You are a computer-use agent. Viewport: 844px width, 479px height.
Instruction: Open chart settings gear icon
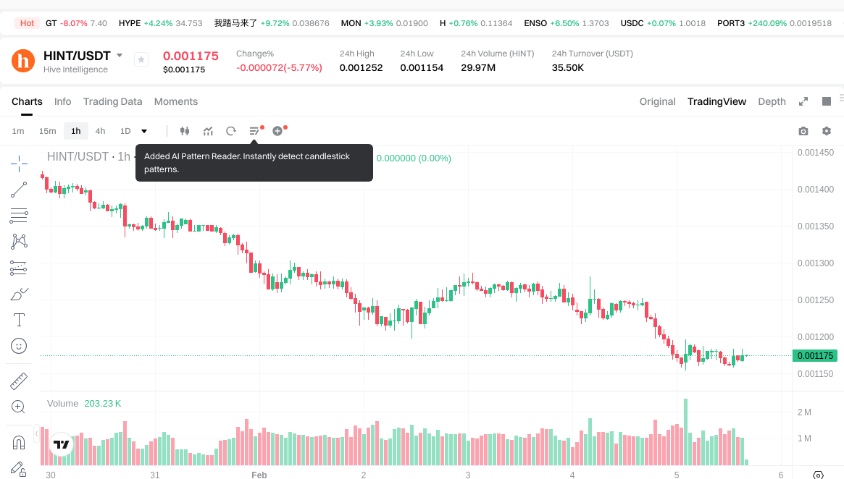coord(826,131)
